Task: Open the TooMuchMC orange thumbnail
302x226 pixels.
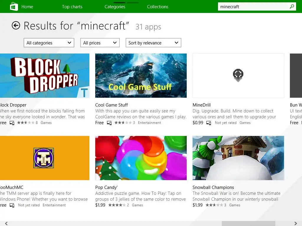Action: coord(45,158)
